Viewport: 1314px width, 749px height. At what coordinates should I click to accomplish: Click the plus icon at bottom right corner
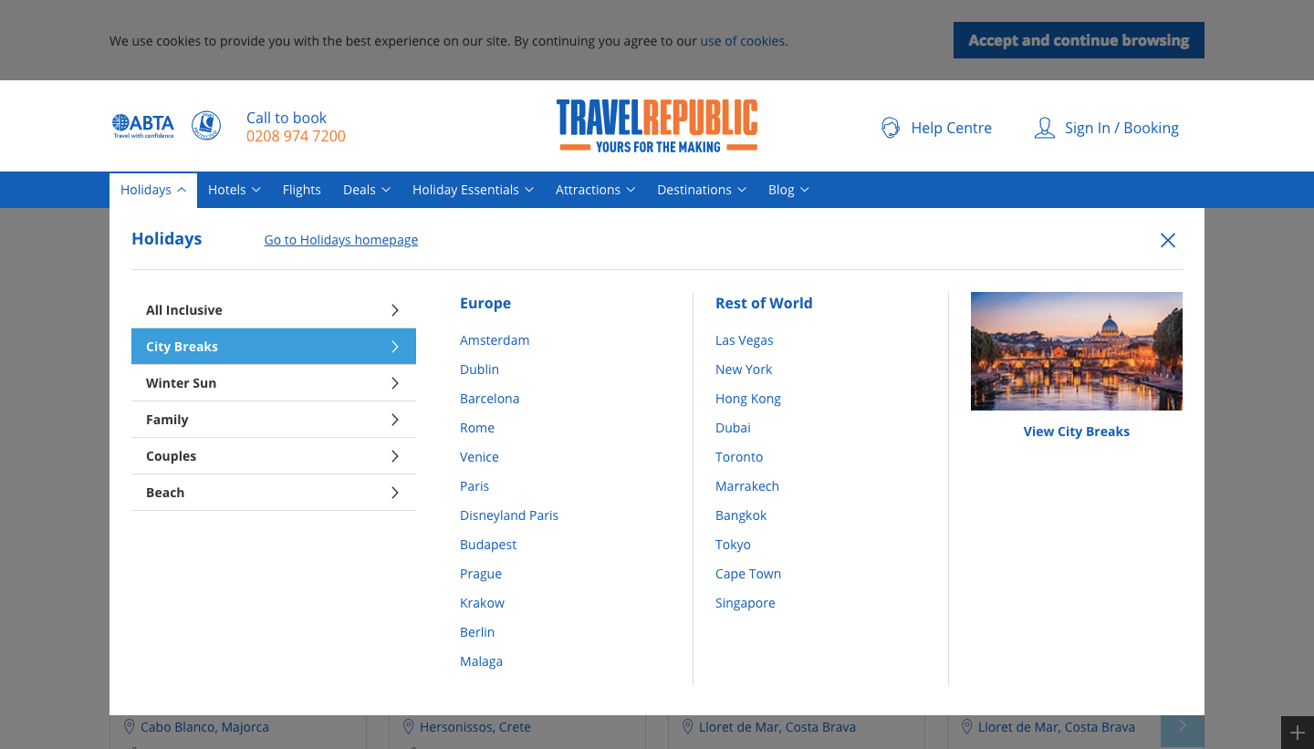[1298, 733]
